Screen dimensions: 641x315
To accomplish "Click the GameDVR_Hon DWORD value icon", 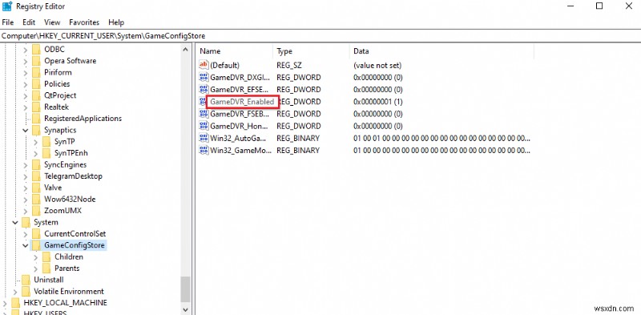I will 204,126.
